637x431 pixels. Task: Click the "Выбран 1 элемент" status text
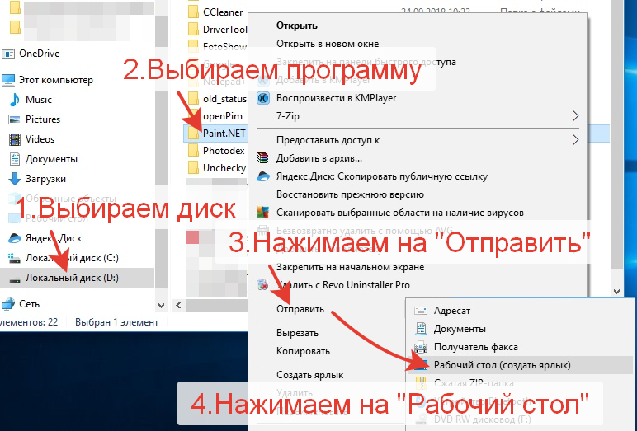click(x=117, y=322)
